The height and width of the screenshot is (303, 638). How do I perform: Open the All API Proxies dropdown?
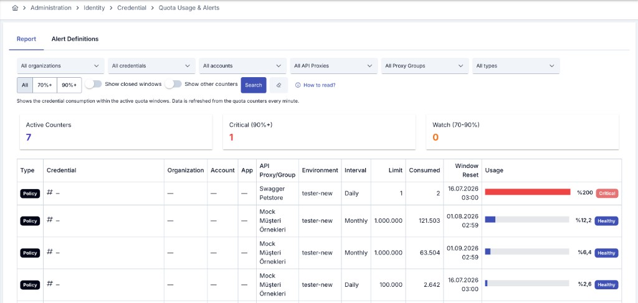334,66
